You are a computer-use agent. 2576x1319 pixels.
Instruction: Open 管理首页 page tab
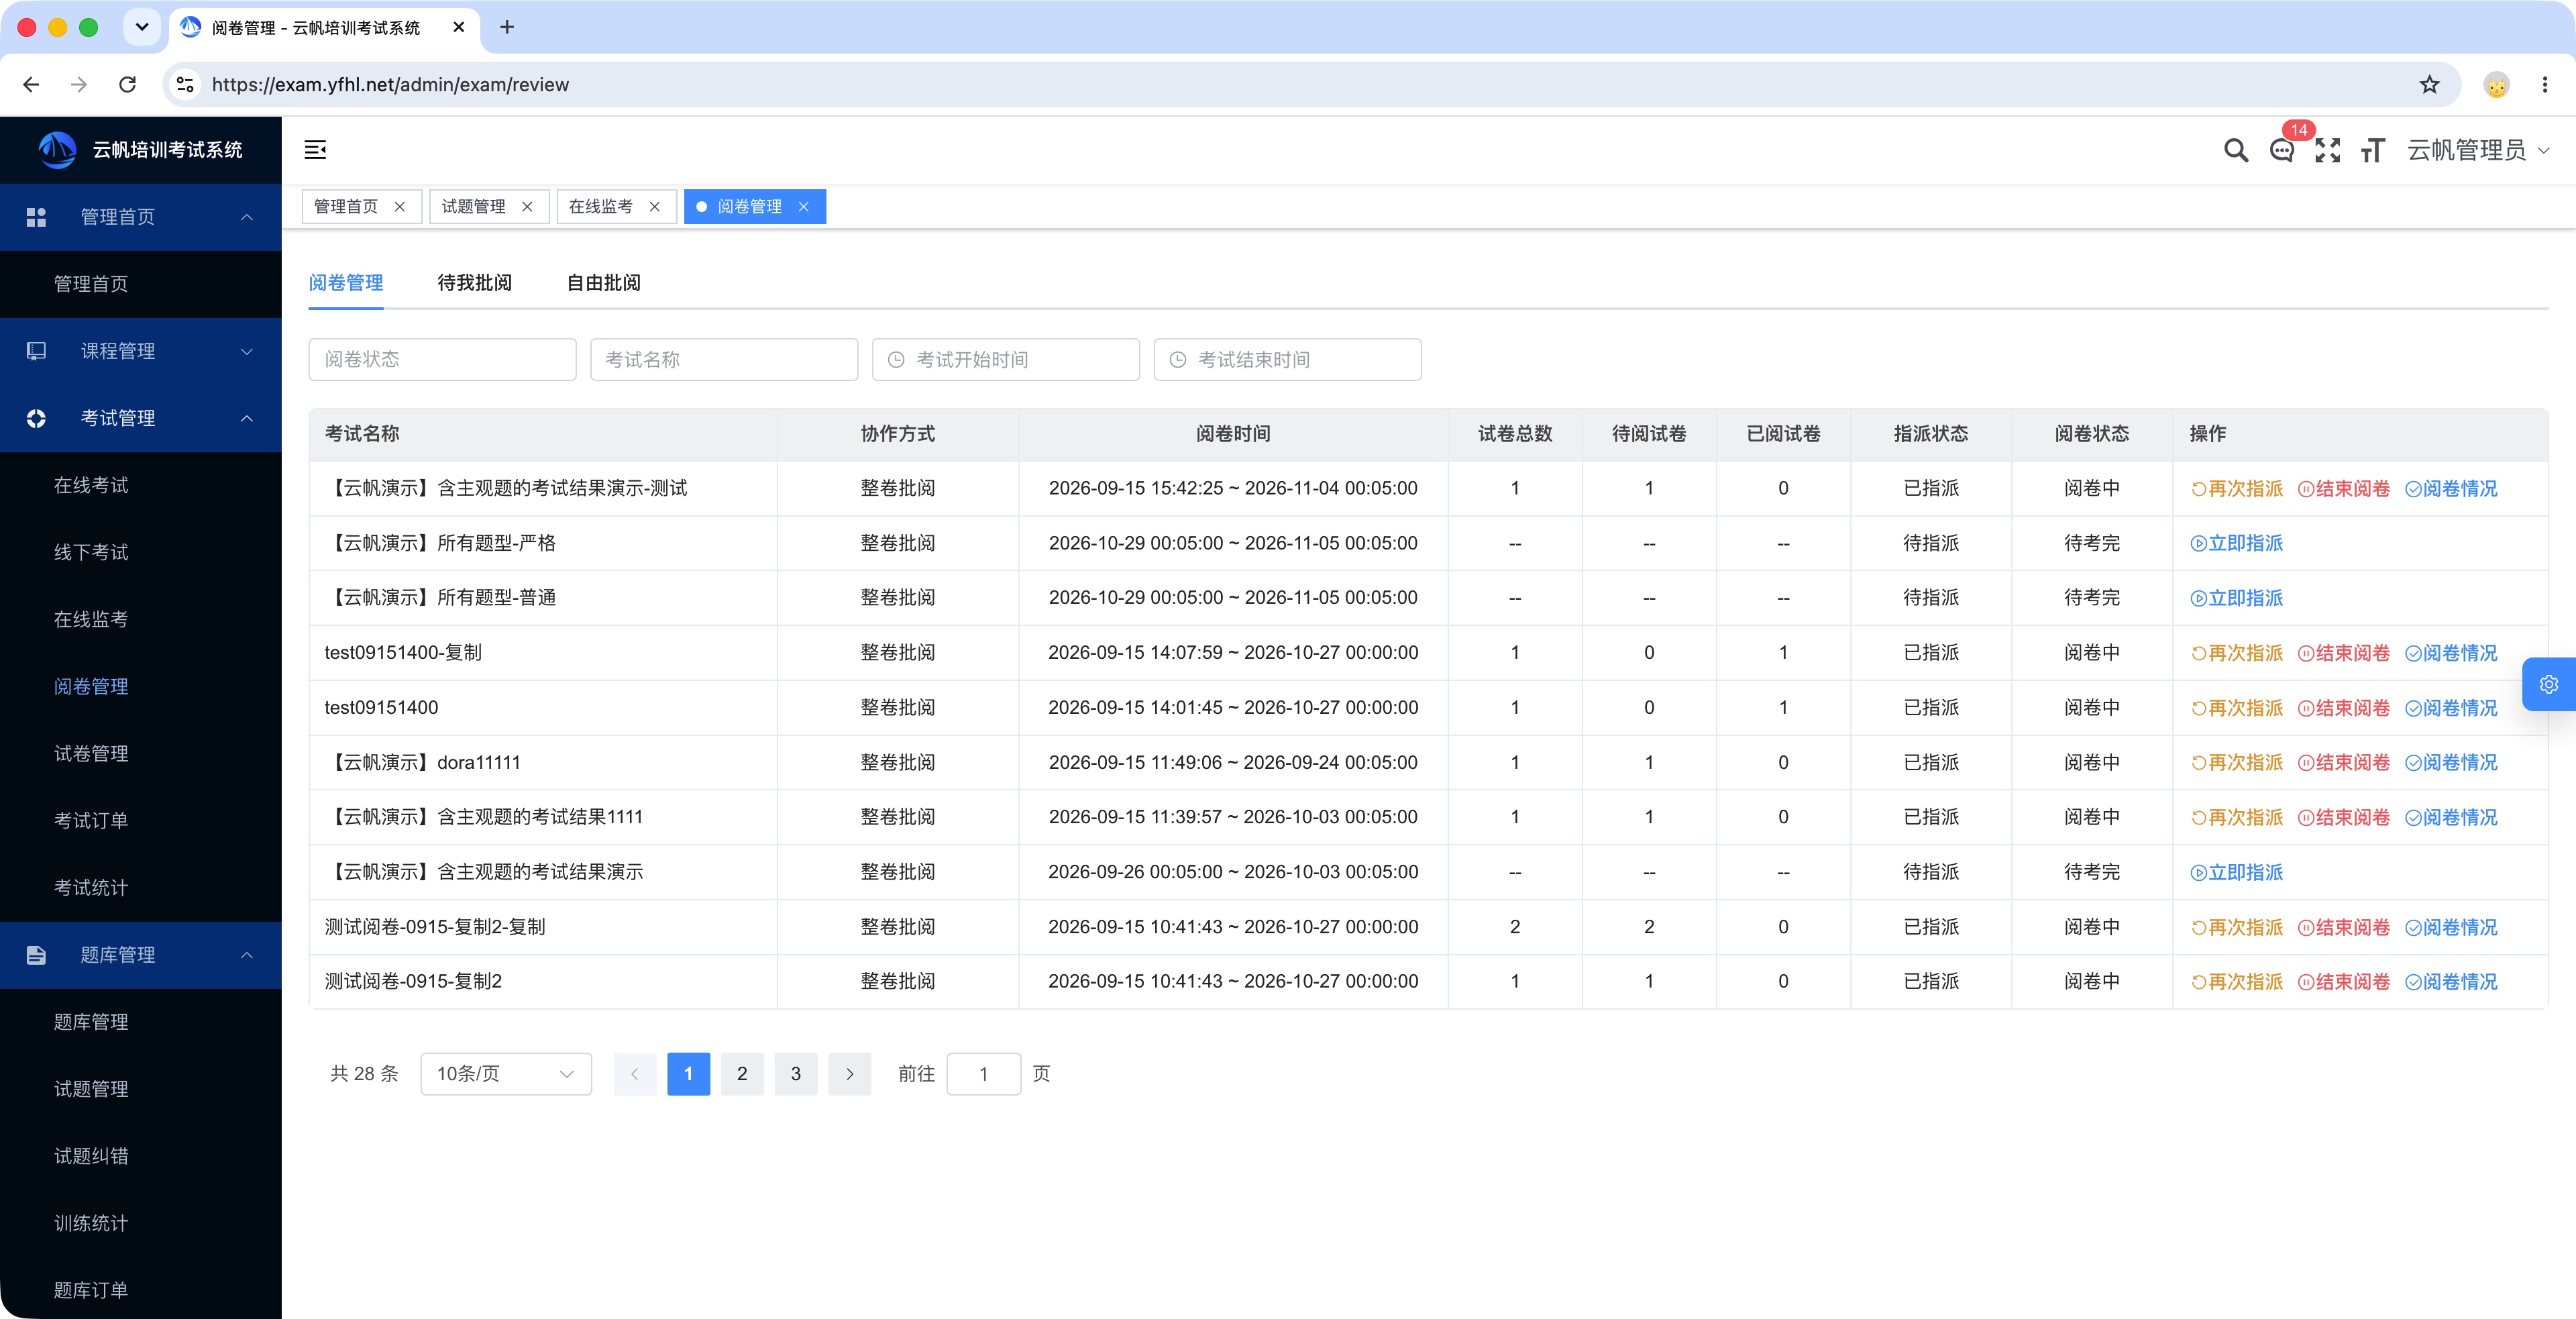(346, 206)
